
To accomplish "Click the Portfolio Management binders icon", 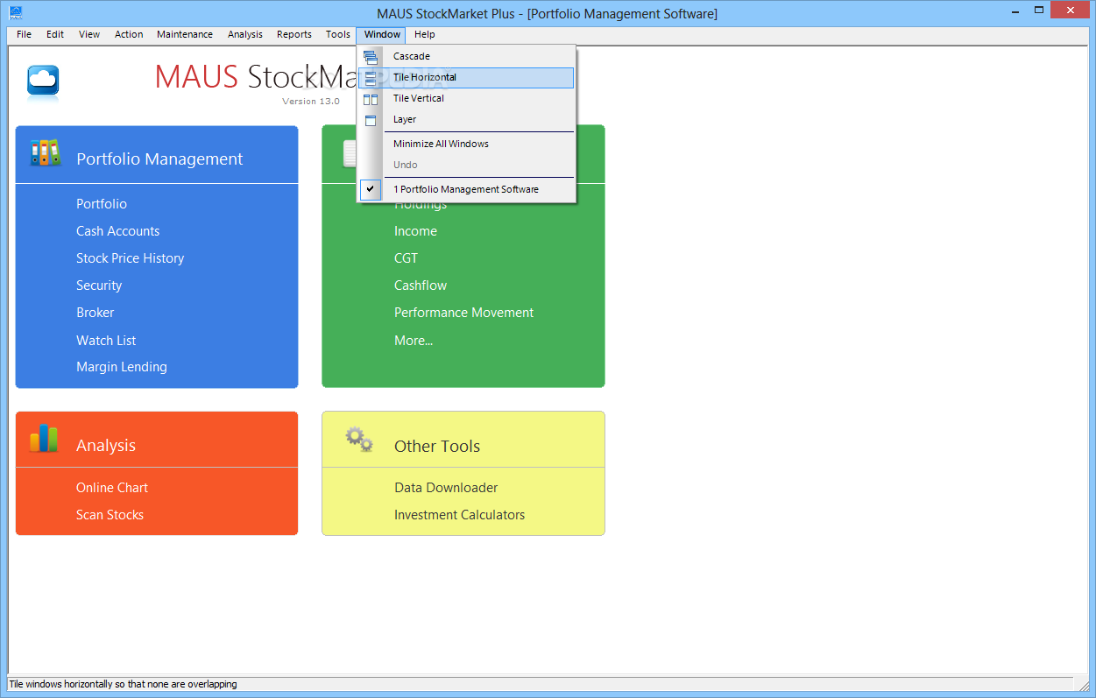I will click(x=45, y=153).
